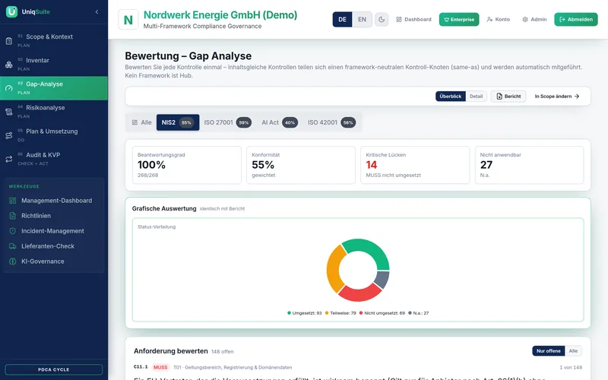Go to Risikoanalyse page

pos(54,112)
